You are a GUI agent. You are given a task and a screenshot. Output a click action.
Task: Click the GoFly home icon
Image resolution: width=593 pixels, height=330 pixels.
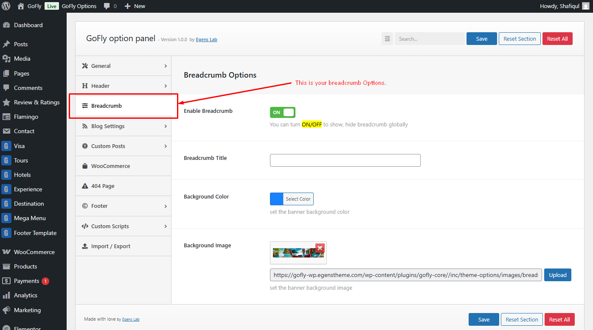(21, 6)
